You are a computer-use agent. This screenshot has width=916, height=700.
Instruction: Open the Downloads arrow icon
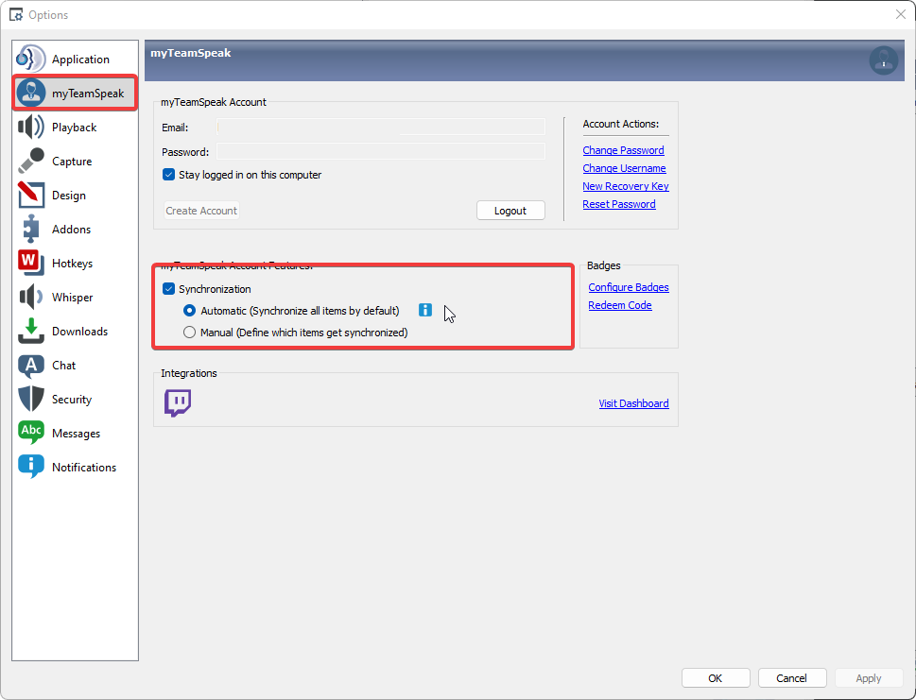(31, 332)
